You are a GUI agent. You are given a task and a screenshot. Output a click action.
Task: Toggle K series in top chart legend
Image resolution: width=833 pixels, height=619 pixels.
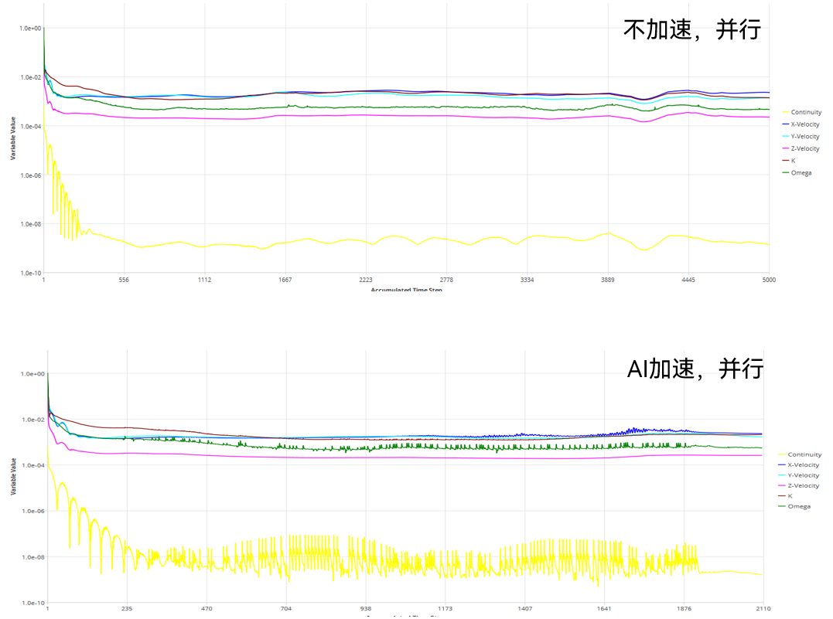pyautogui.click(x=789, y=160)
